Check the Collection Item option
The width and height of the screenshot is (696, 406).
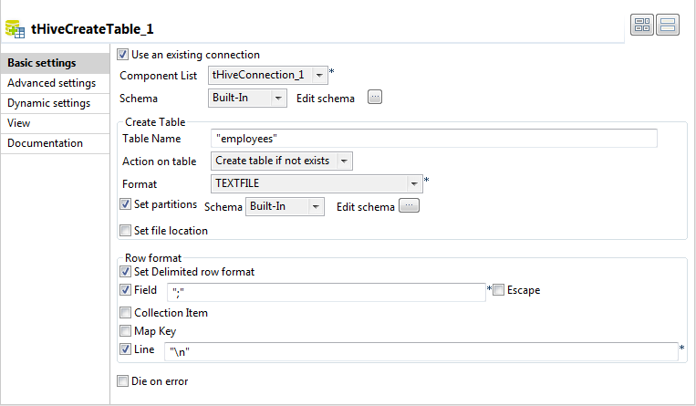pos(126,313)
